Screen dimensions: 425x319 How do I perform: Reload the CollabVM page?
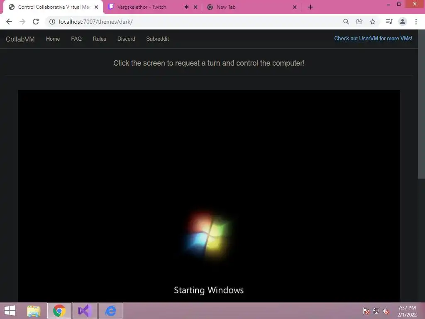tap(36, 22)
